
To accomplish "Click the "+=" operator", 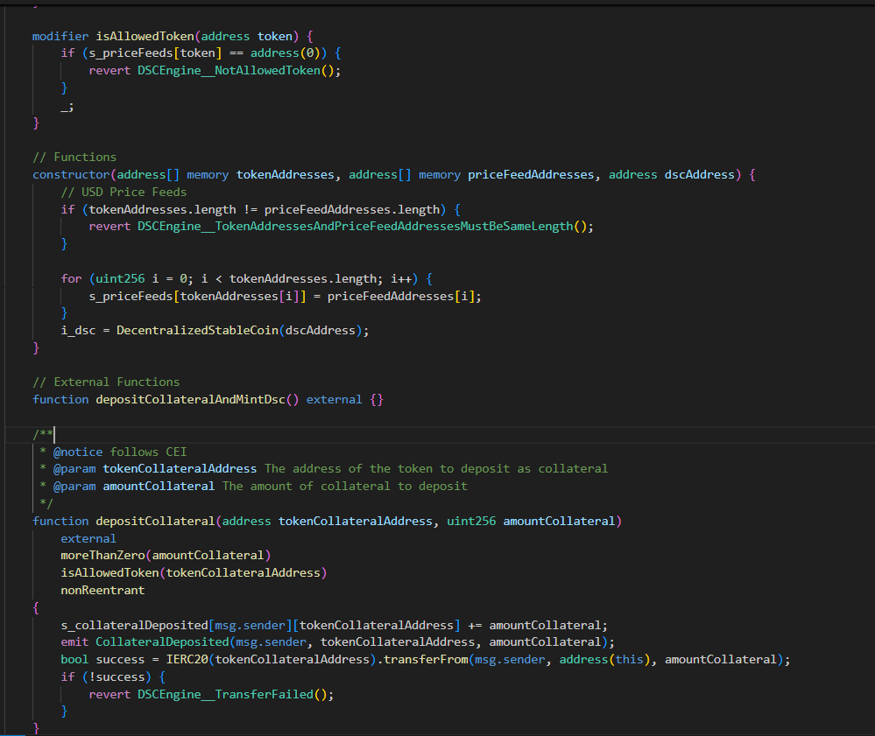I will point(475,626).
